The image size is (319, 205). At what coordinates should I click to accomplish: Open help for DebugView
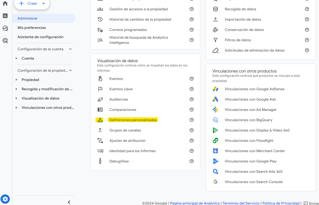click(192, 161)
